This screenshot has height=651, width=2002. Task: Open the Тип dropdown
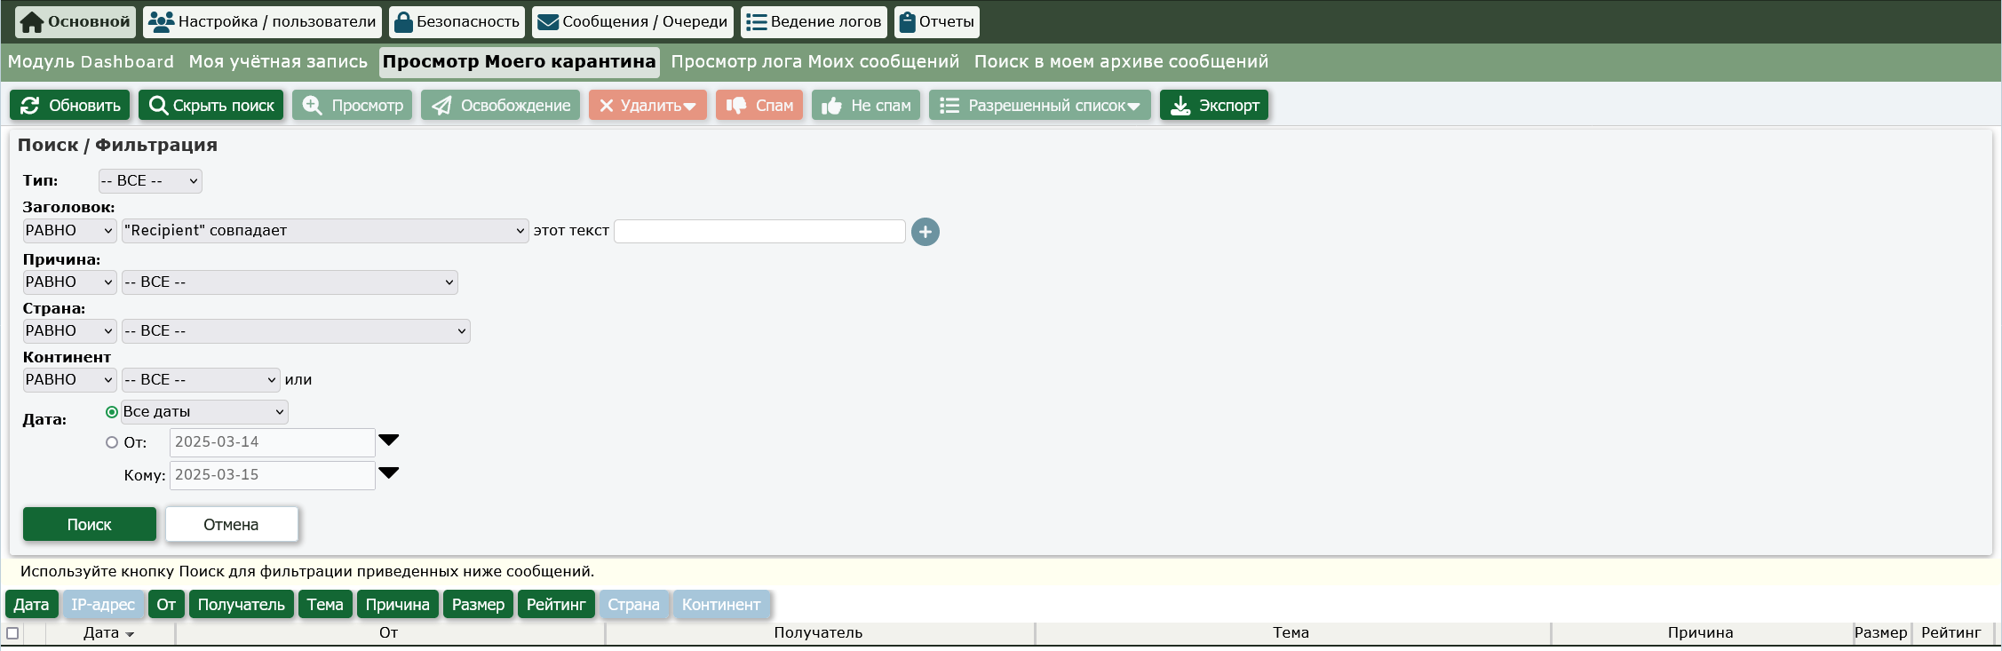click(149, 181)
